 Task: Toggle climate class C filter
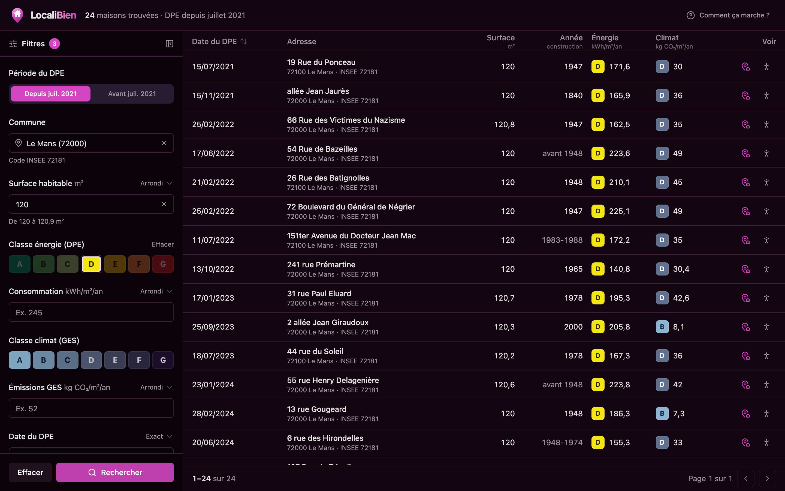click(68, 360)
